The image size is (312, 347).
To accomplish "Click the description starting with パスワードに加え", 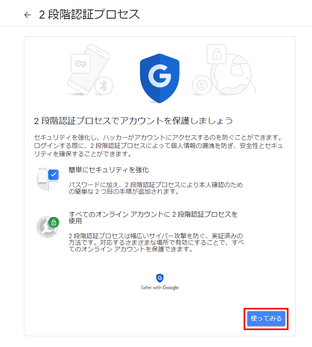I will [x=155, y=188].
